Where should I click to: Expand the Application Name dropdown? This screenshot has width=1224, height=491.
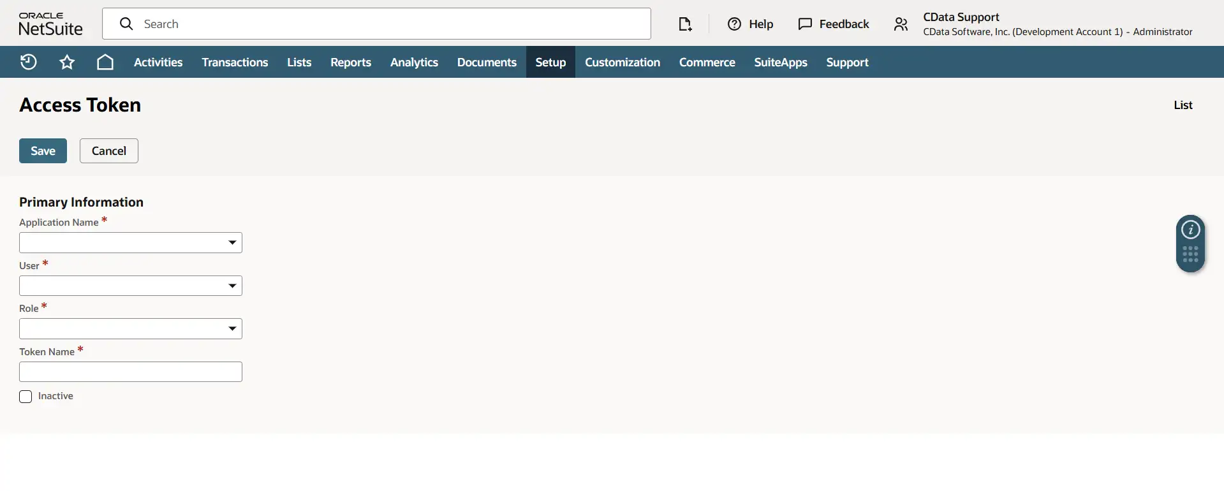pos(232,243)
